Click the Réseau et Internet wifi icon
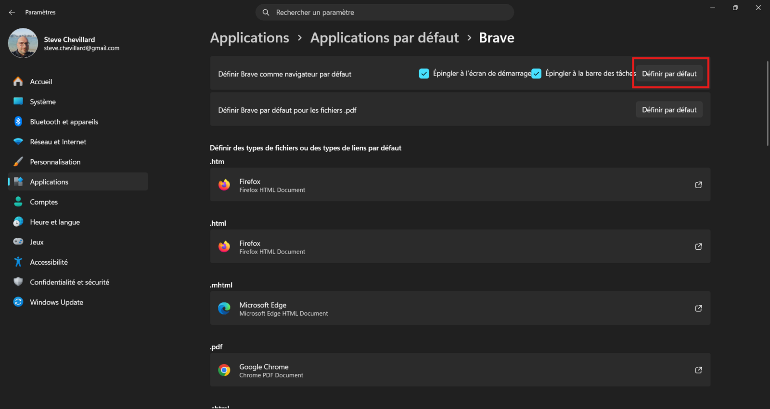 18,142
